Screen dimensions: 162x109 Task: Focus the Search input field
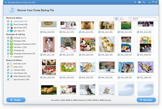click(x=142, y=19)
